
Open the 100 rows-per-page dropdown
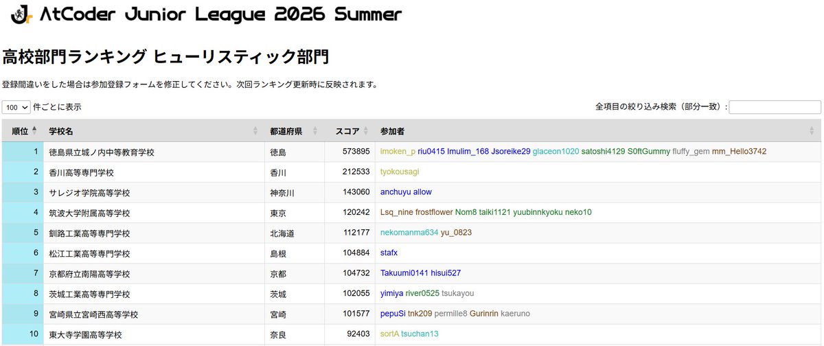(16, 108)
